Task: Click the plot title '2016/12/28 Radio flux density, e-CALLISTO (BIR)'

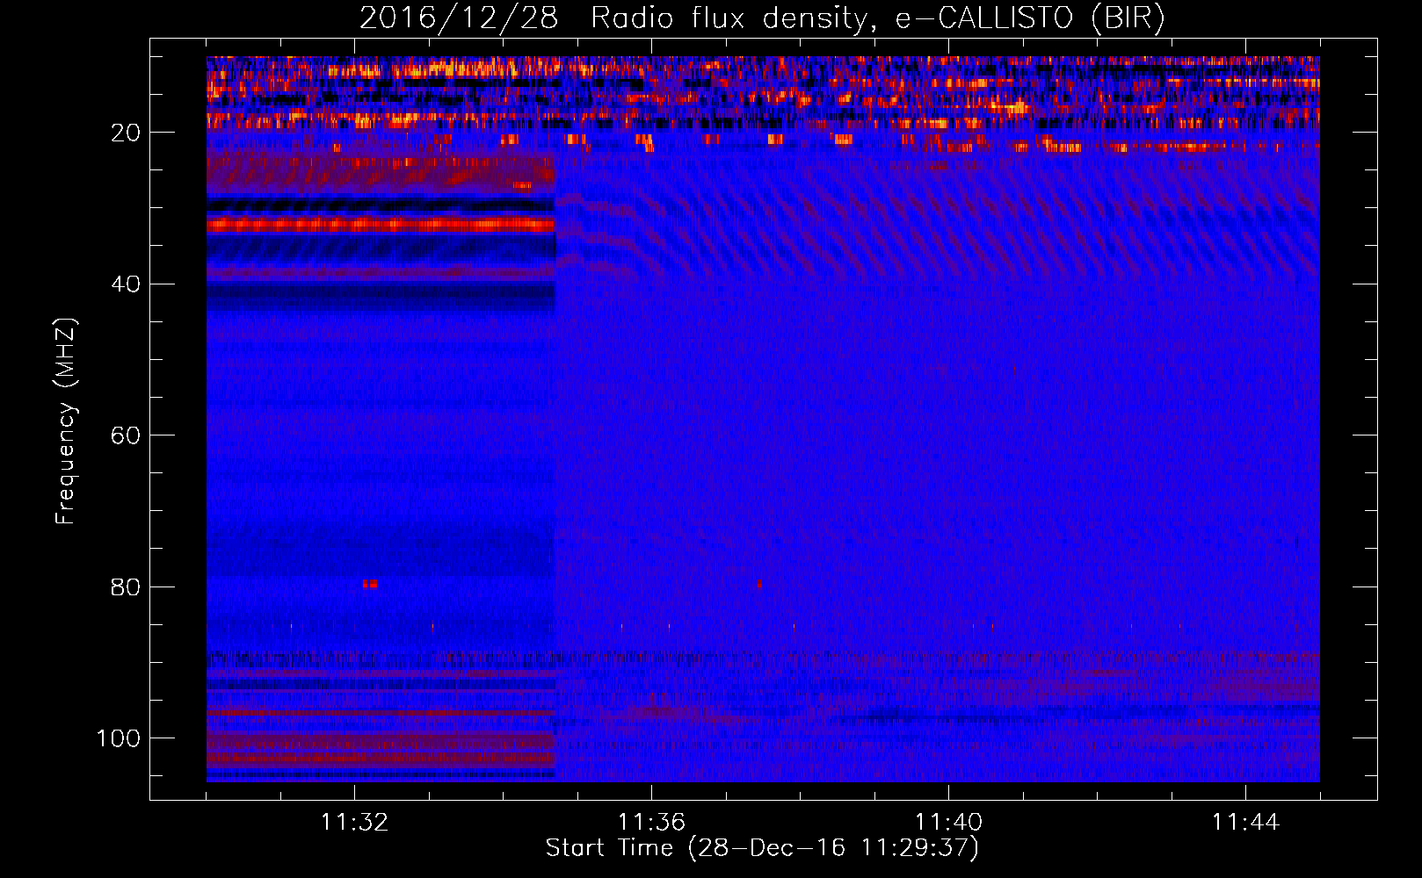Action: click(762, 18)
